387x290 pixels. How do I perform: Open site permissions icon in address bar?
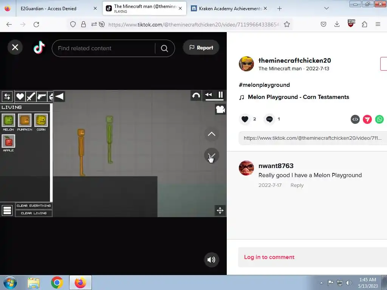[94, 25]
